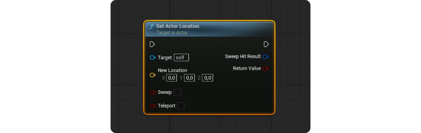Click the X value field of New Location
The image size is (421, 133).
(x=171, y=78)
